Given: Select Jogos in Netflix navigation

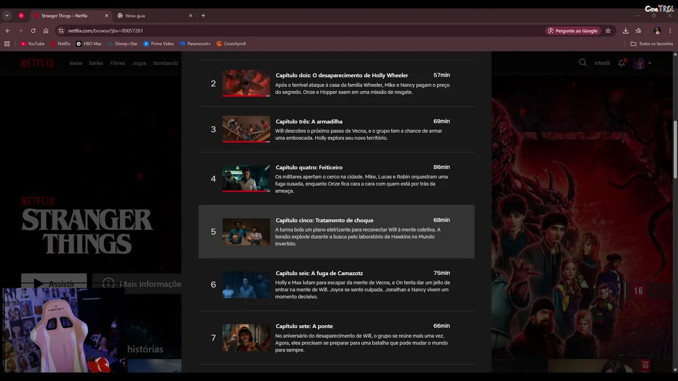Looking at the screenshot, I should pyautogui.click(x=139, y=63).
